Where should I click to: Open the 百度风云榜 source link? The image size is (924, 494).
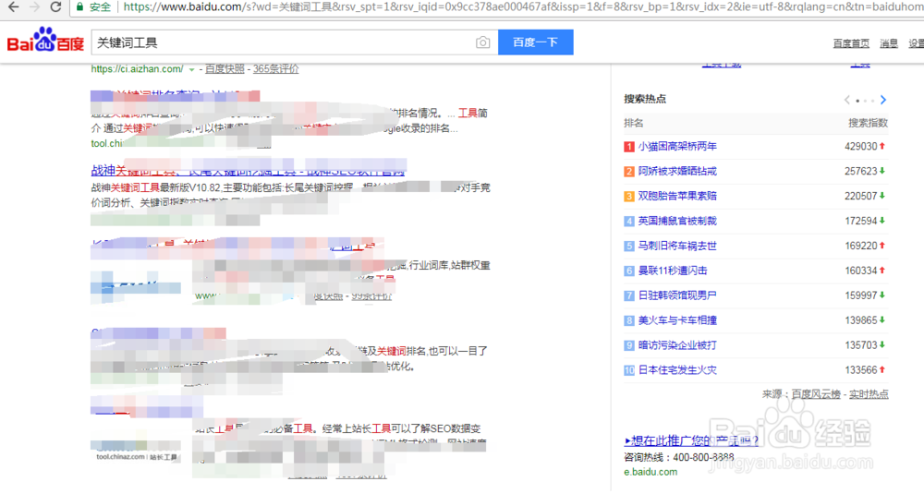click(816, 394)
